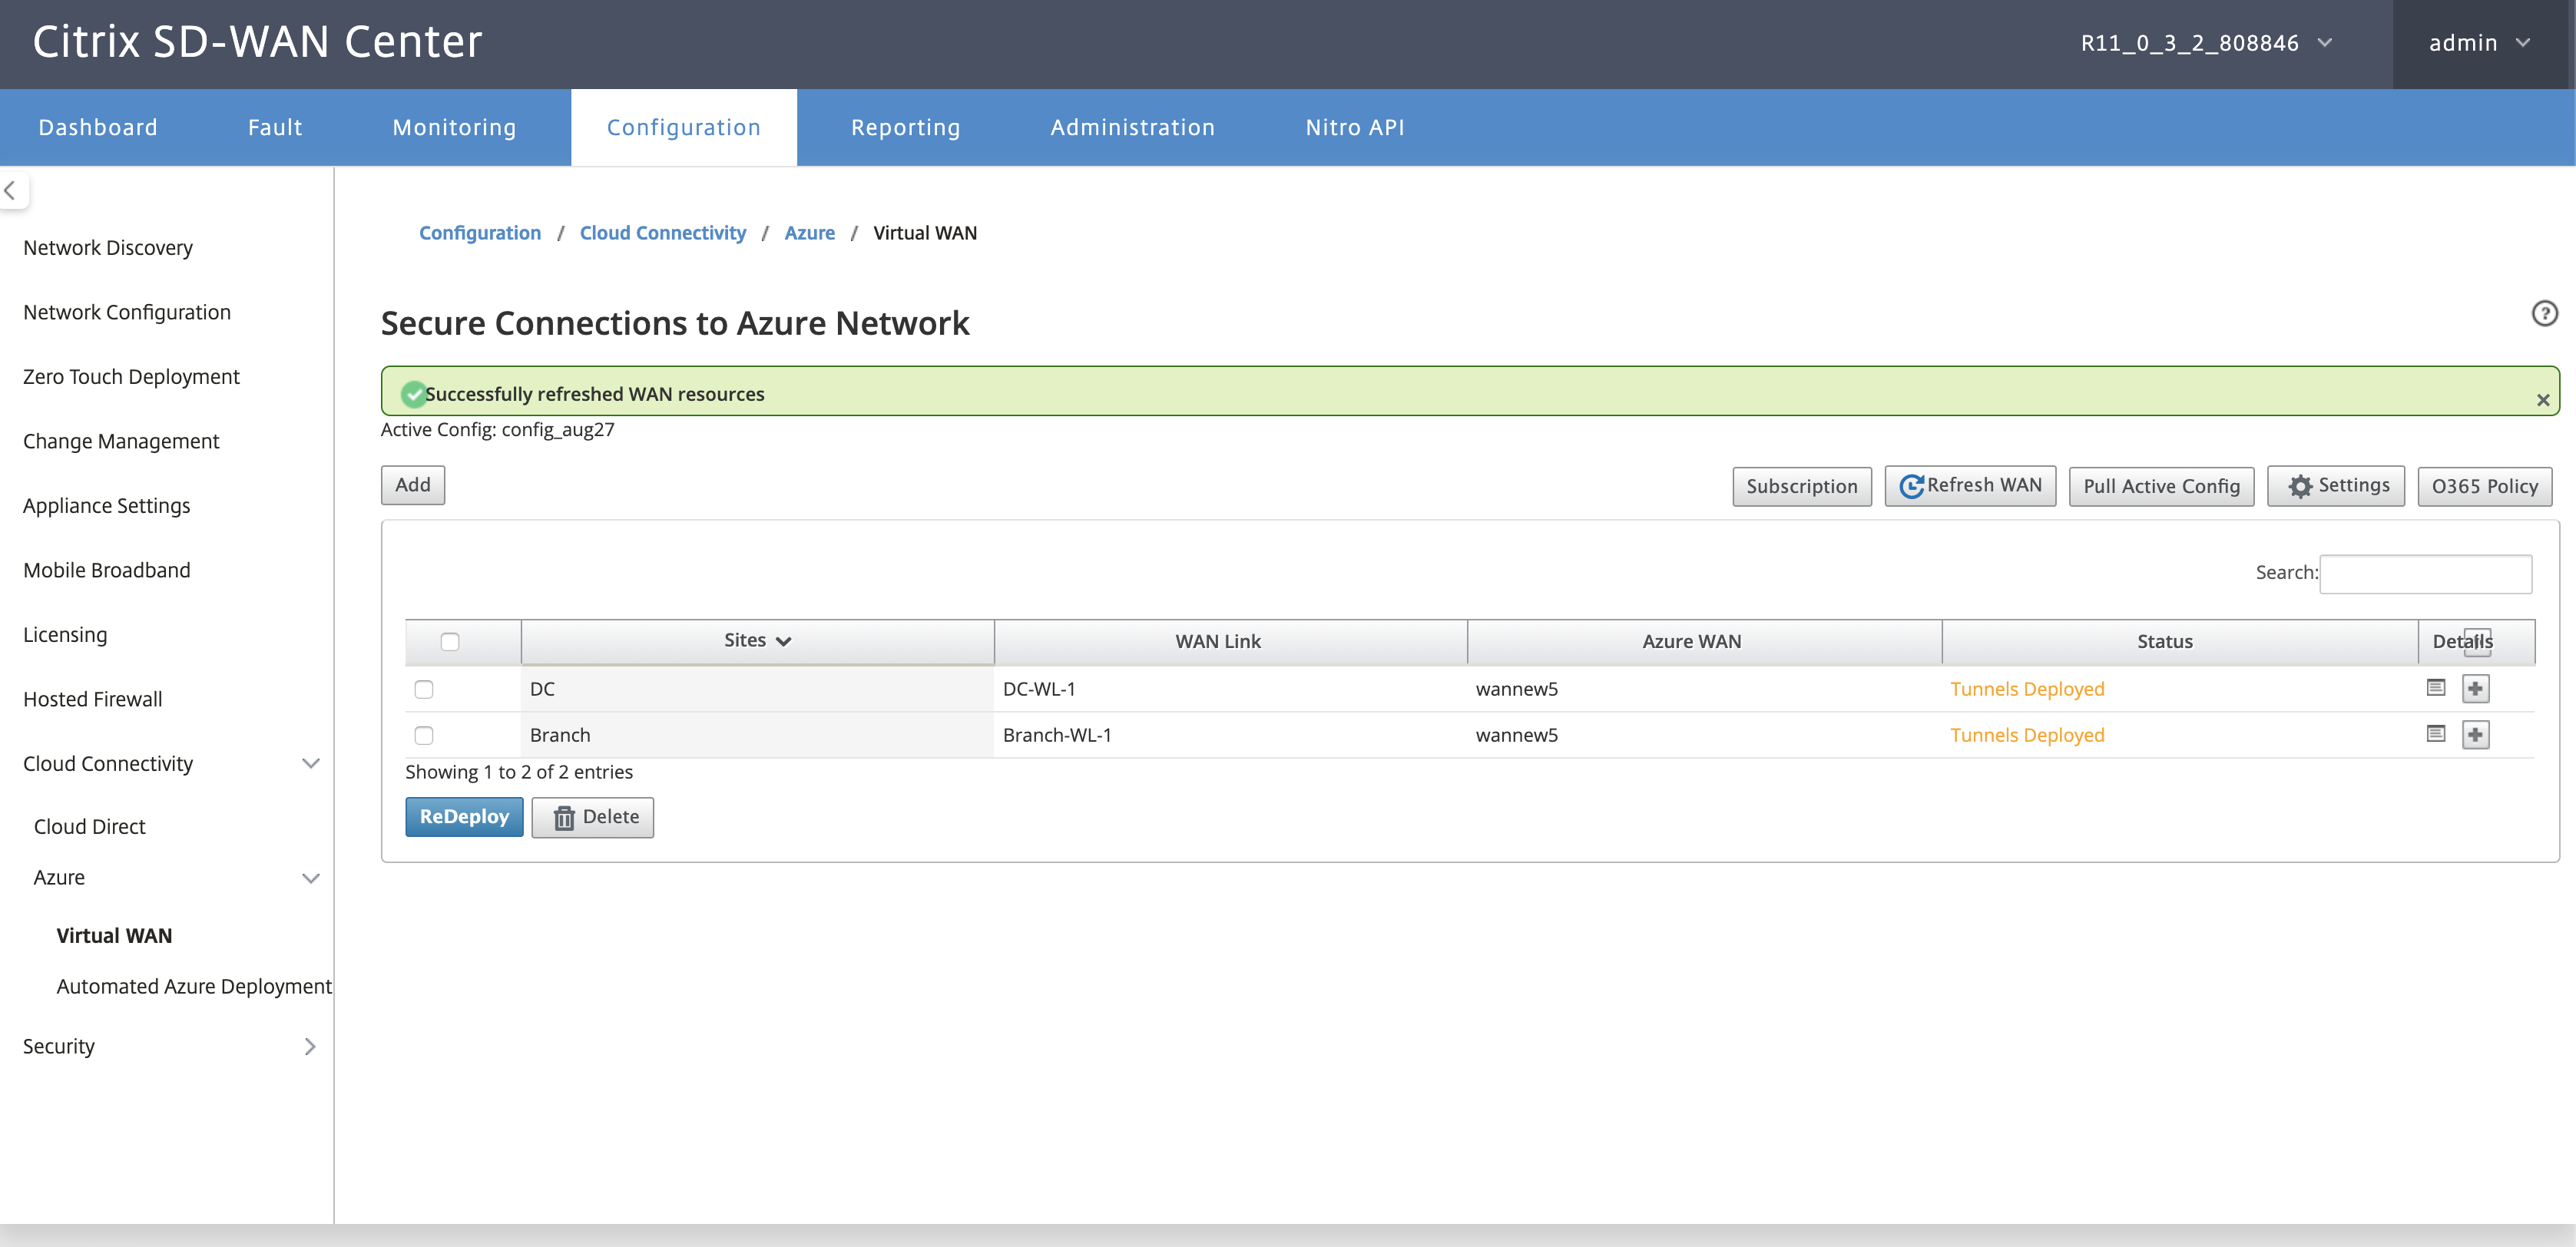Open Settings with gear icon
This screenshot has height=1247, width=2576.
pyautogui.click(x=2336, y=486)
